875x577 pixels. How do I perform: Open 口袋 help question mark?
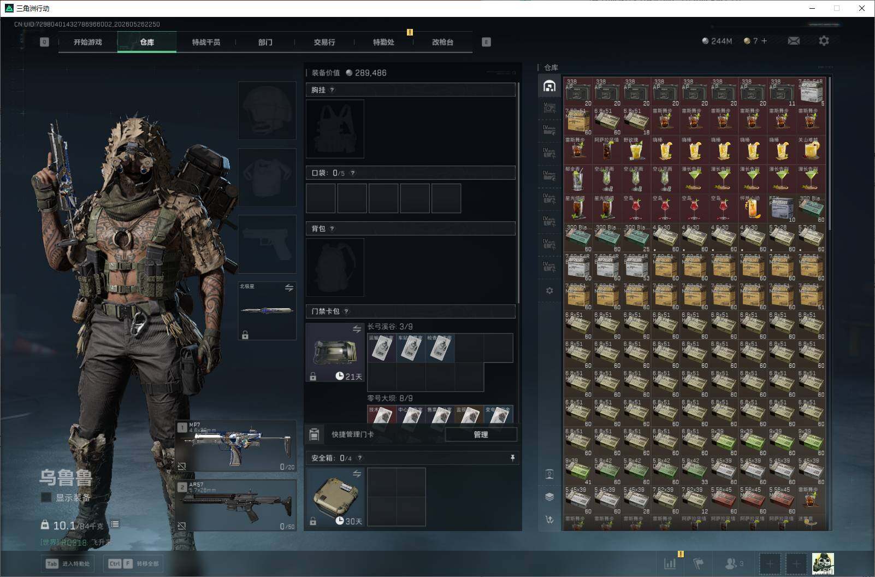coord(353,173)
